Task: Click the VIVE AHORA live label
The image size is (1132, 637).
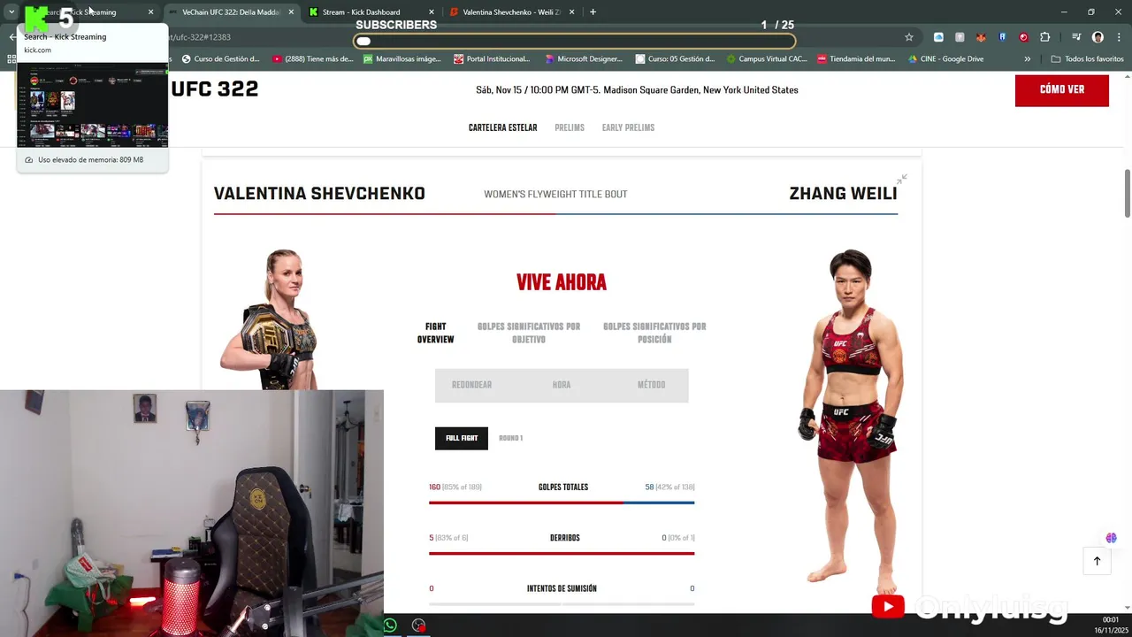Action: click(x=562, y=283)
